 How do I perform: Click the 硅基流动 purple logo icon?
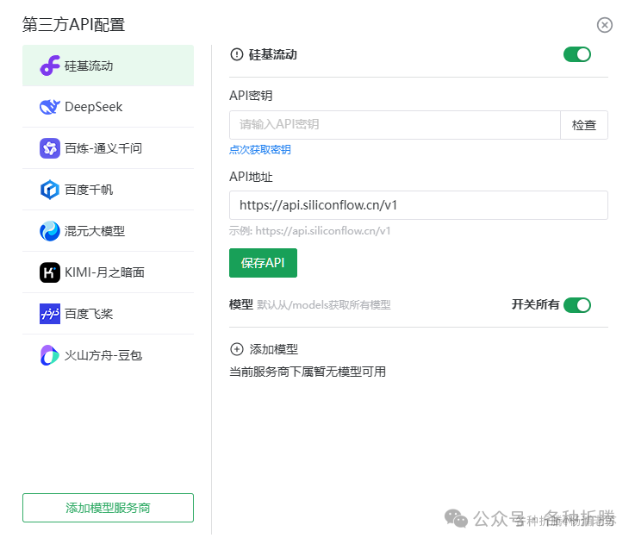coord(50,66)
